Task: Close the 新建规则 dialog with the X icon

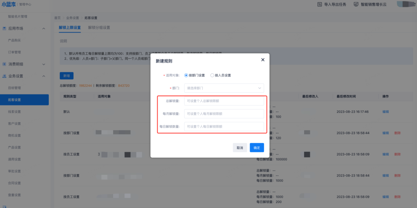Action: (263, 60)
